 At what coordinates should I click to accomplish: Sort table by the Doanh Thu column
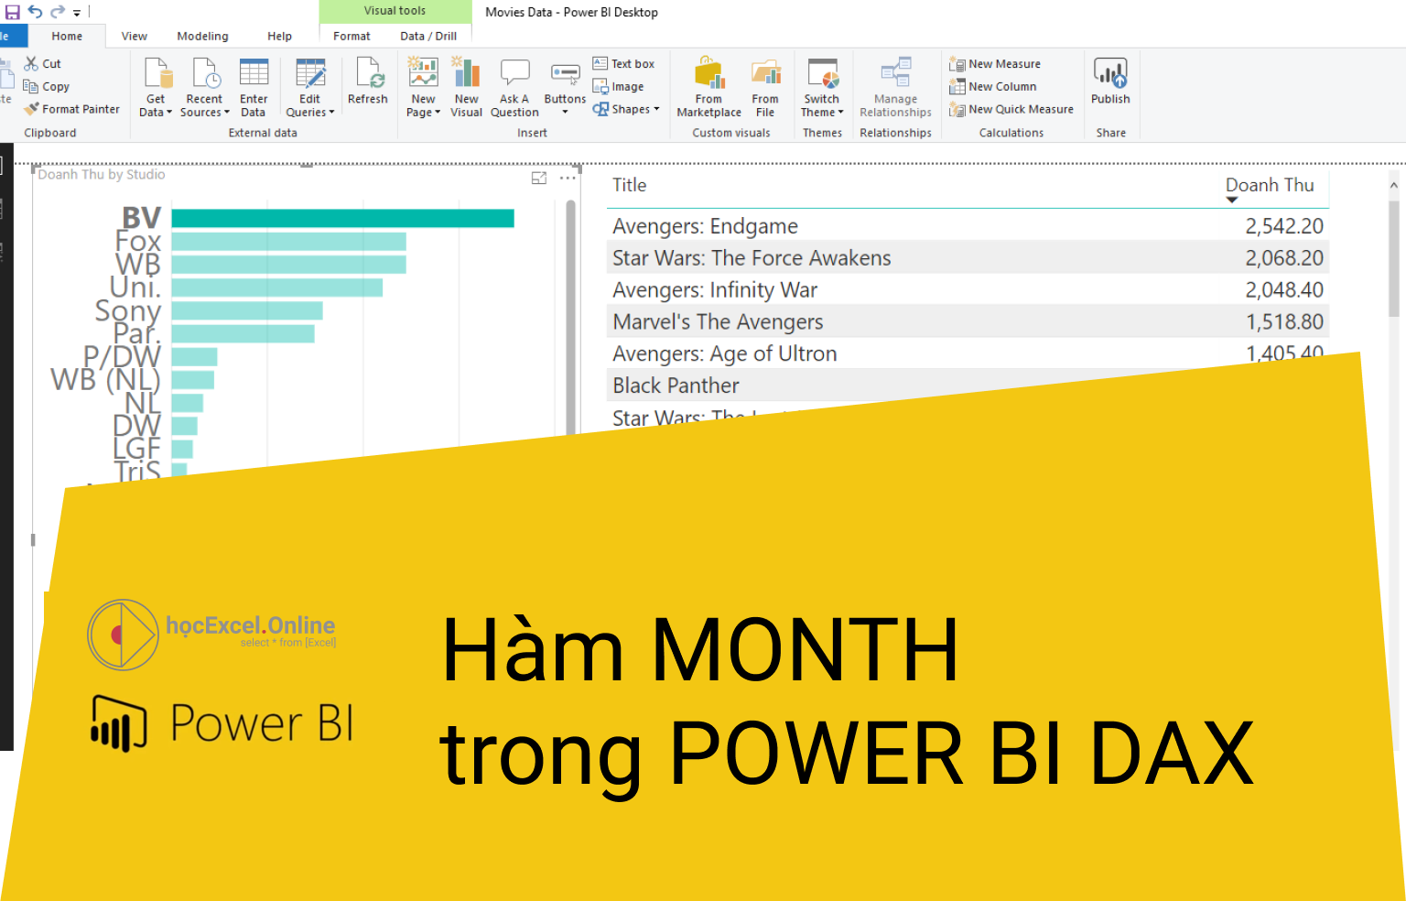coord(1269,187)
